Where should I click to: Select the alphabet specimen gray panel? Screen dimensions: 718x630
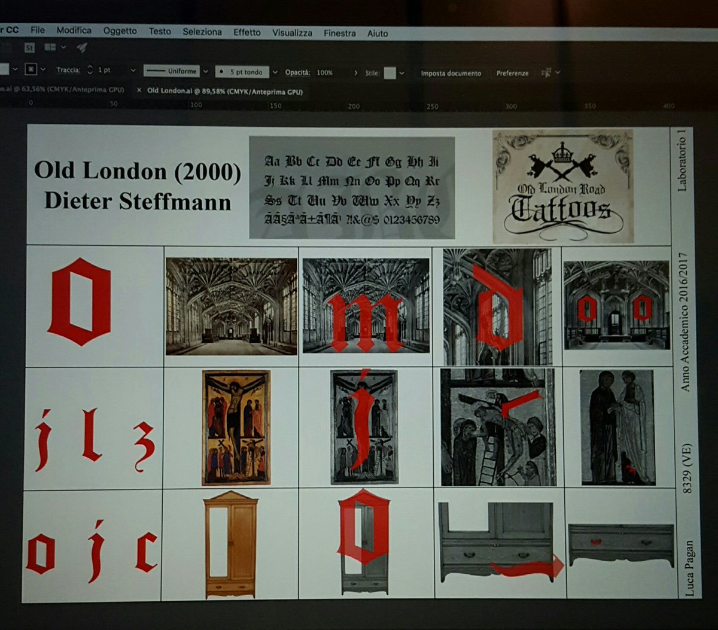(x=352, y=187)
